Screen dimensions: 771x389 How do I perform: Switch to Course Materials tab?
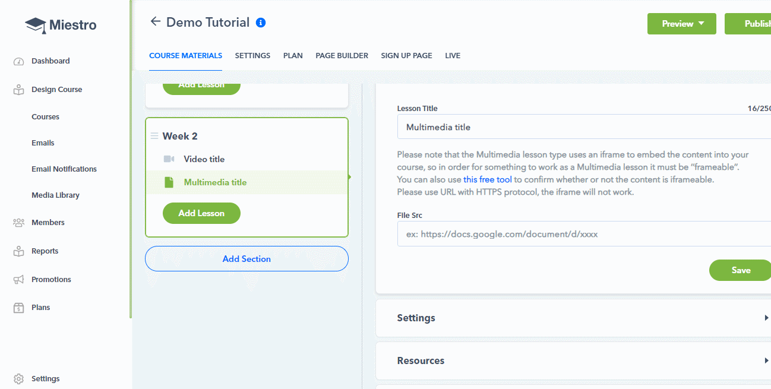pyautogui.click(x=185, y=56)
